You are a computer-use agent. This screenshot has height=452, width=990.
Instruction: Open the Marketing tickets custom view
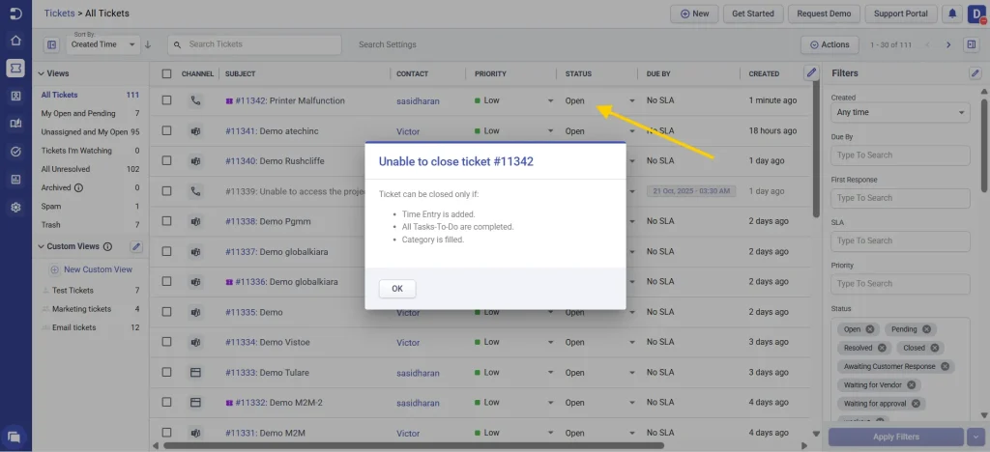click(x=81, y=309)
